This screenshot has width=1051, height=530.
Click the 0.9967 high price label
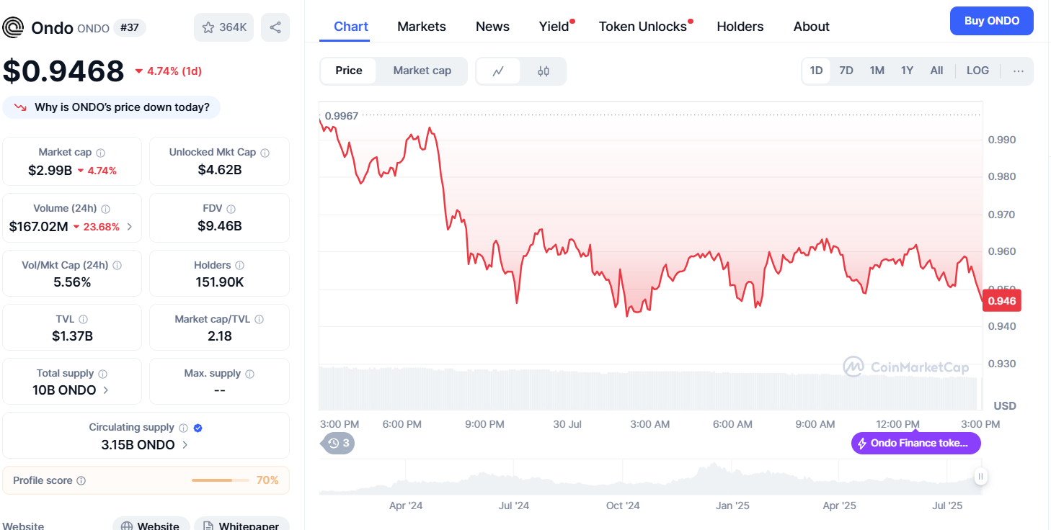coord(342,115)
